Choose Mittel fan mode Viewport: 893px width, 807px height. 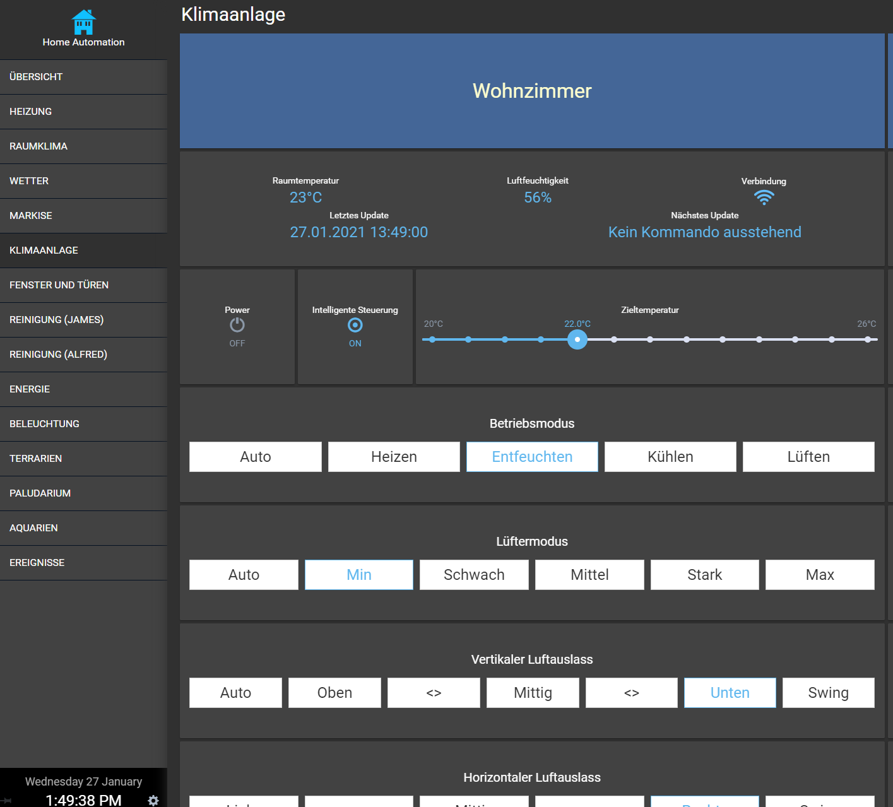point(589,575)
